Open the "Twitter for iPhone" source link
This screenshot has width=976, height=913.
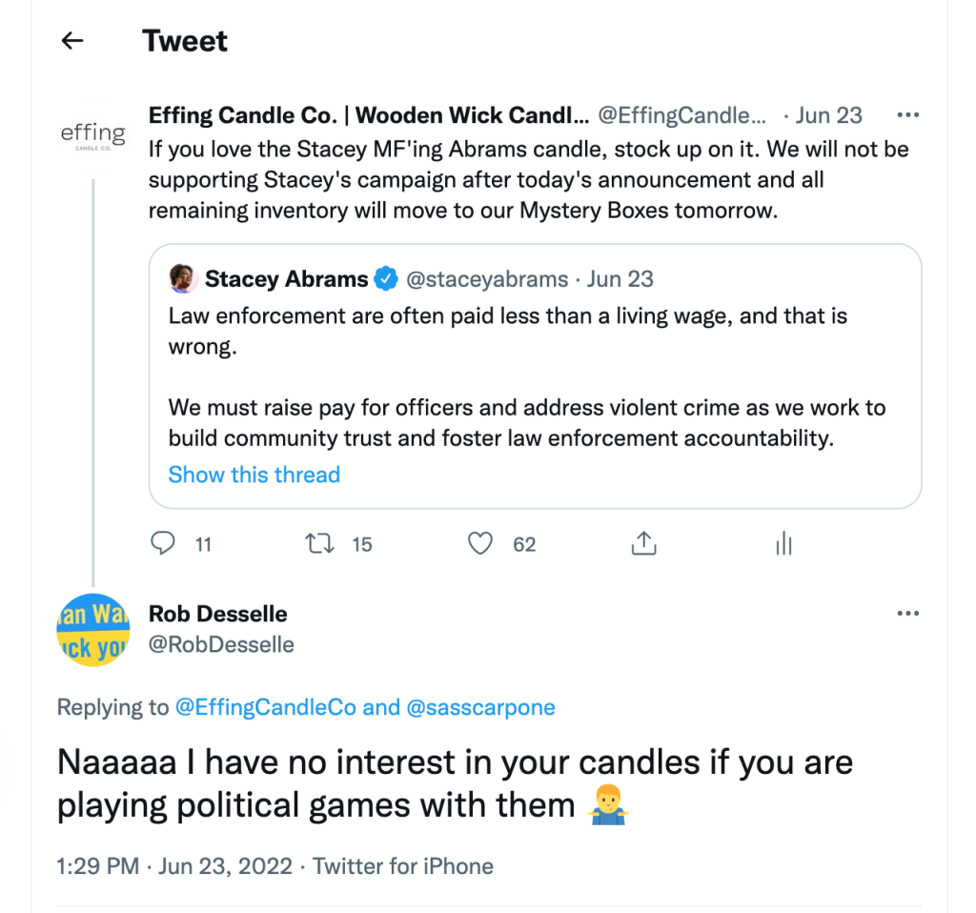pos(403,866)
